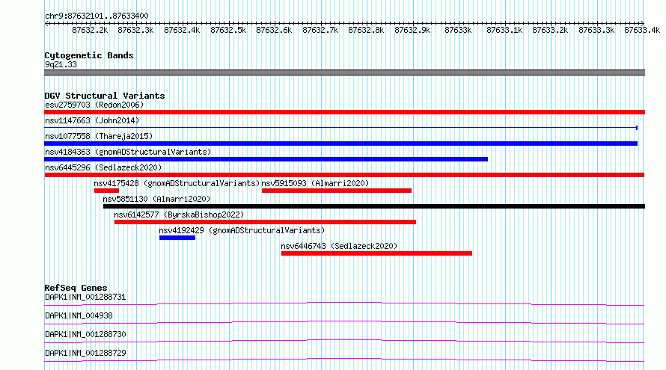Select the red nsv6142577 variant bar

click(x=265, y=222)
